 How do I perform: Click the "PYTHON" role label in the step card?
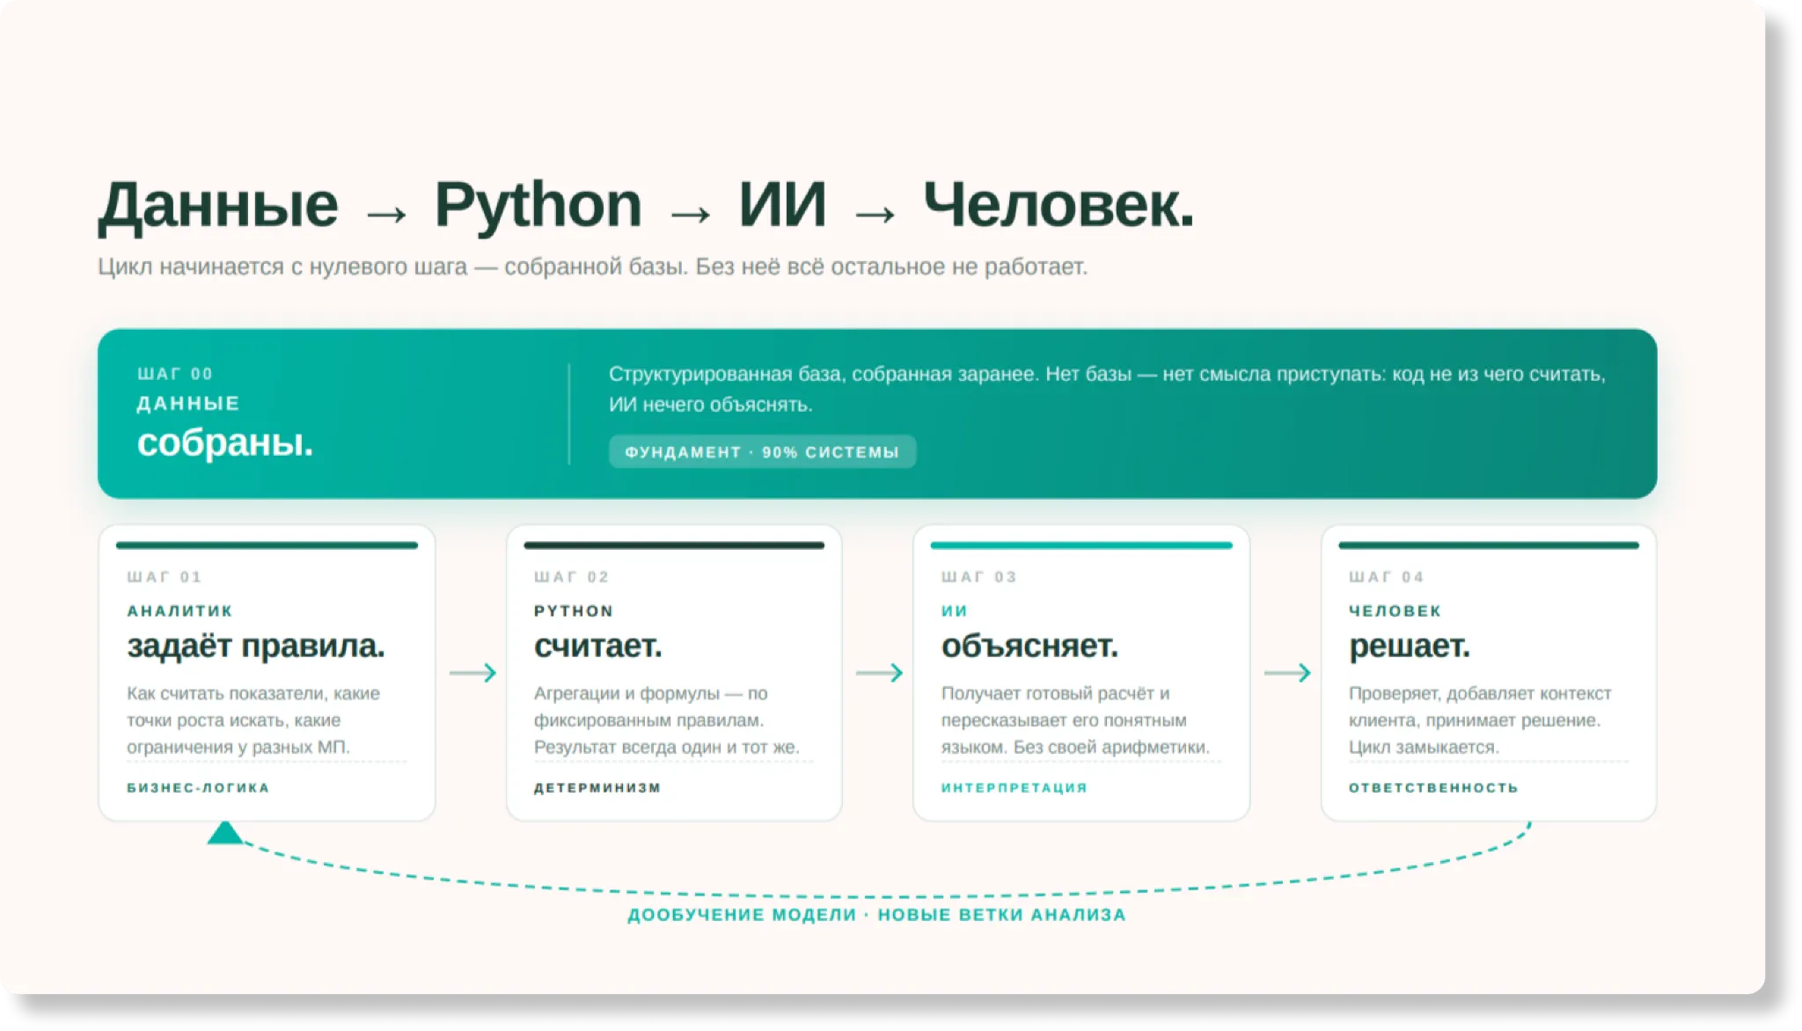point(574,611)
